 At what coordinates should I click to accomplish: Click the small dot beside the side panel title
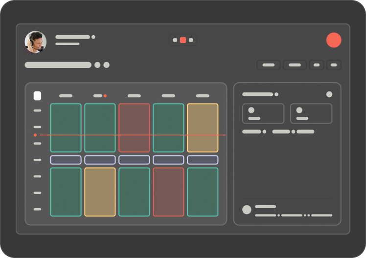[276, 94]
